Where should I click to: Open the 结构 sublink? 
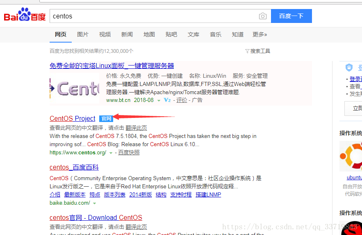161,194
